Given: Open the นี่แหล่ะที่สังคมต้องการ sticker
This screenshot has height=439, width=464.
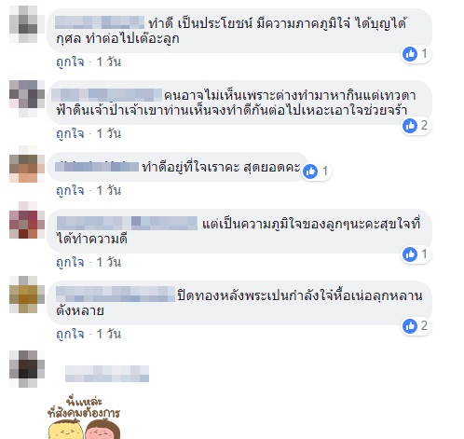Looking at the screenshot, I should click(84, 417).
